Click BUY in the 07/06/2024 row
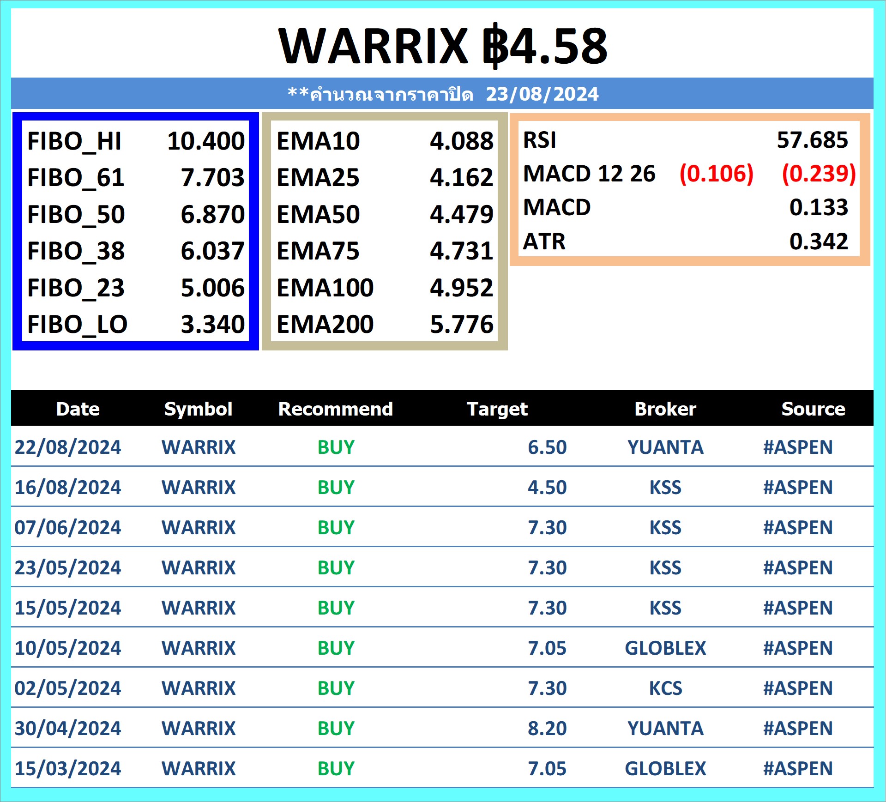 click(336, 528)
